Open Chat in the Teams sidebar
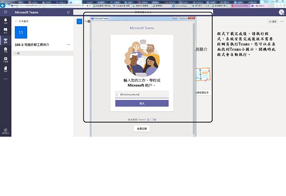 (x=5, y=31)
